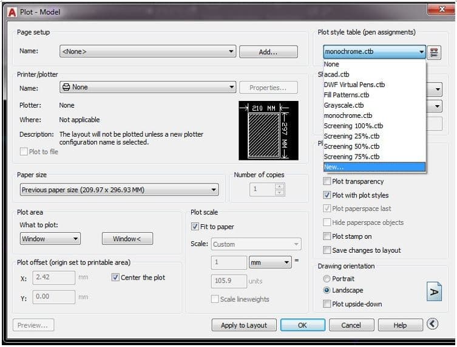Uncheck Fit to paper option

coord(195,227)
